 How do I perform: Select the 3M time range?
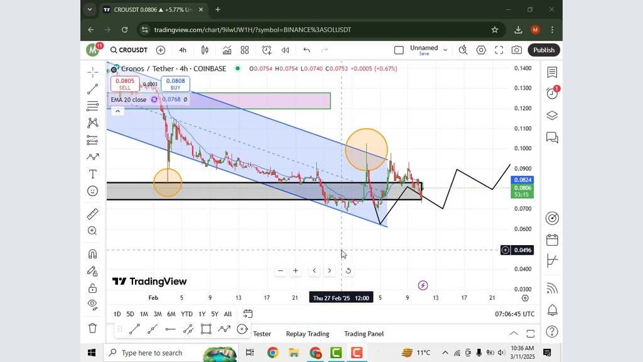158,314
